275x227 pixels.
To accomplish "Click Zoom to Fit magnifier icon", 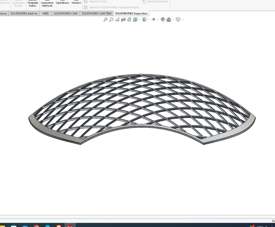I will tap(105, 19).
